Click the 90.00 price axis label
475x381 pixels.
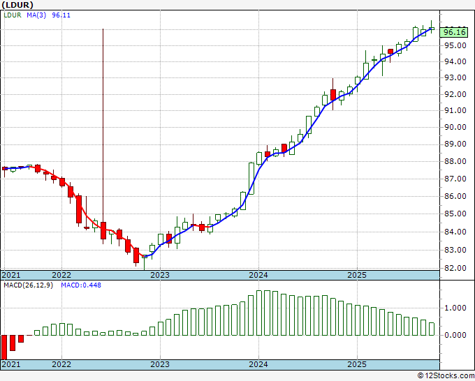pyautogui.click(x=455, y=128)
